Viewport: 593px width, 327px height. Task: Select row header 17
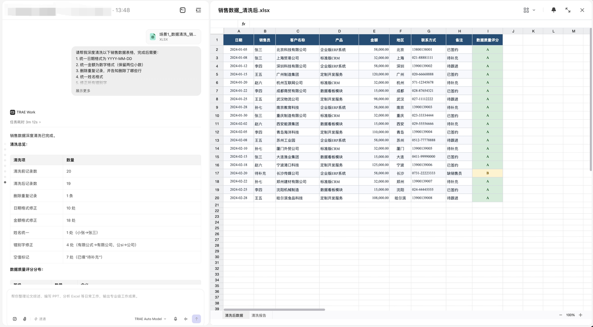[x=217, y=173]
